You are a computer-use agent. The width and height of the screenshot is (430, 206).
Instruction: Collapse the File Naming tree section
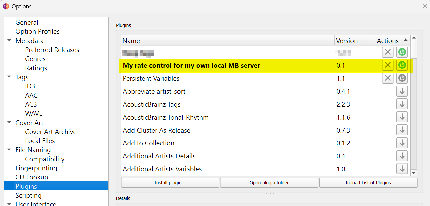pyautogui.click(x=9, y=150)
